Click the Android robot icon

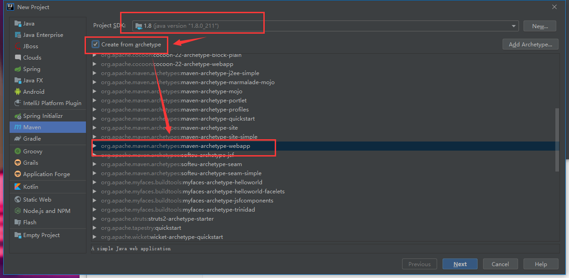coord(18,92)
